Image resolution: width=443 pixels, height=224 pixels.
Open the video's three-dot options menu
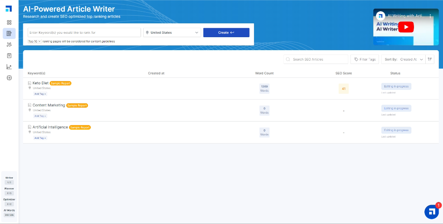pyautogui.click(x=430, y=16)
